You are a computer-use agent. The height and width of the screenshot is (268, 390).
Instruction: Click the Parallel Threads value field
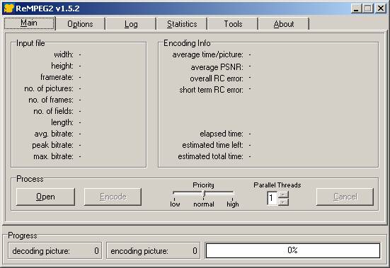pyautogui.click(x=273, y=198)
